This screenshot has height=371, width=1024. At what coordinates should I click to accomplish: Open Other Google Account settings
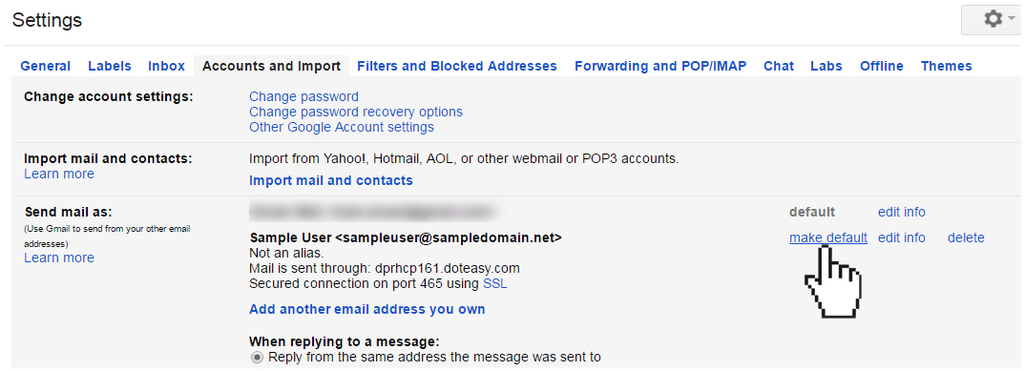[342, 127]
